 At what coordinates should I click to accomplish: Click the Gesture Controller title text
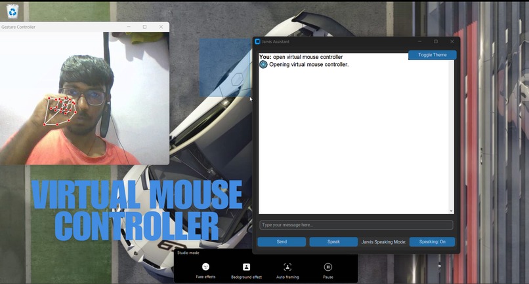pos(18,27)
